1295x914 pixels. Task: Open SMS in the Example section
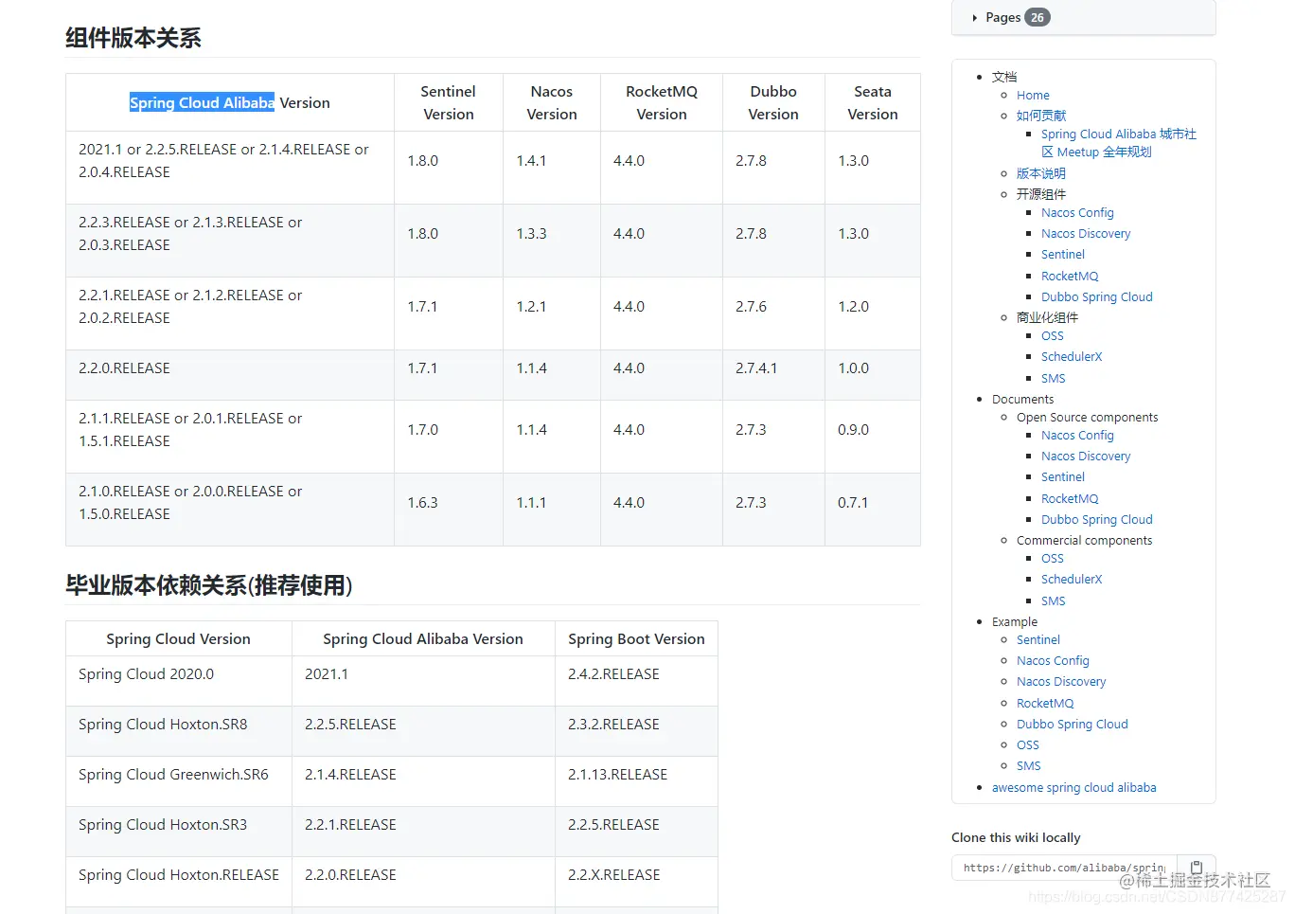click(x=1029, y=766)
